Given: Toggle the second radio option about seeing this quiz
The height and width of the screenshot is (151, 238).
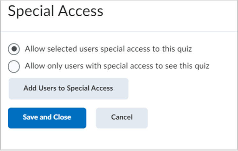Looking at the screenshot, I should 14,67.
